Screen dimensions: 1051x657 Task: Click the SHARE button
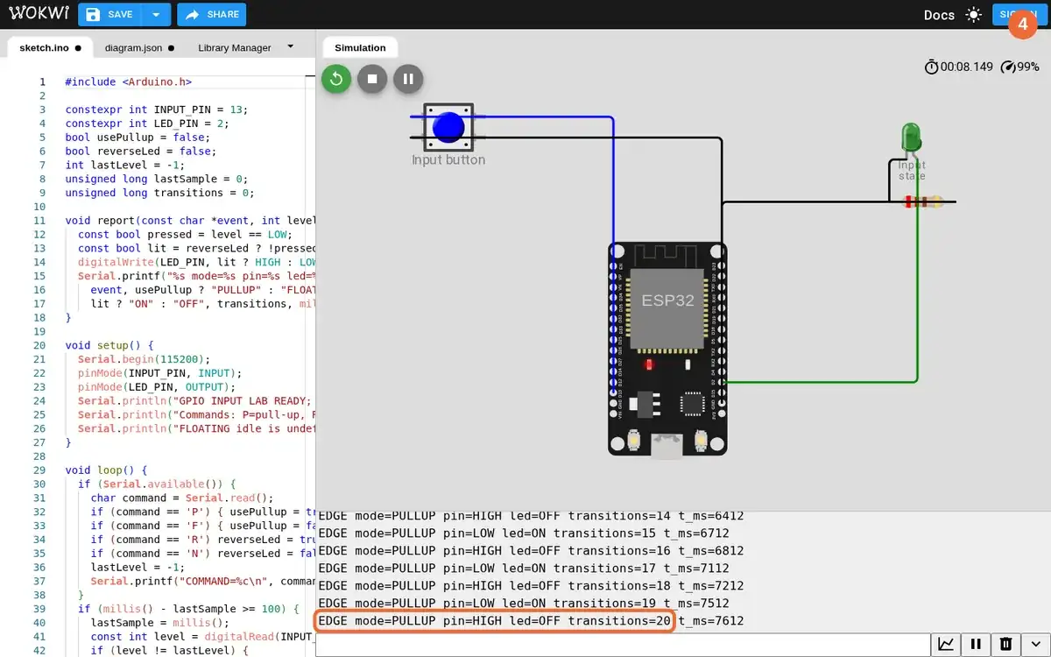tap(211, 14)
